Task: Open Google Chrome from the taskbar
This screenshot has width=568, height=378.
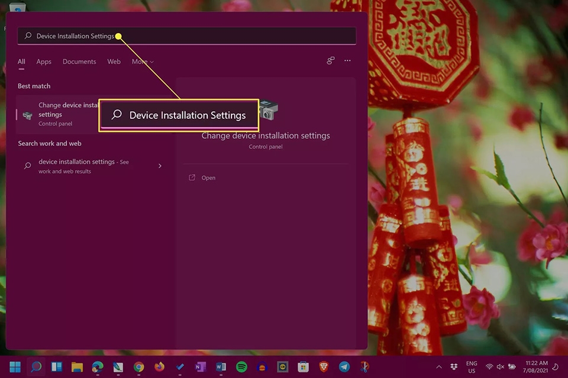Action: 137,366
